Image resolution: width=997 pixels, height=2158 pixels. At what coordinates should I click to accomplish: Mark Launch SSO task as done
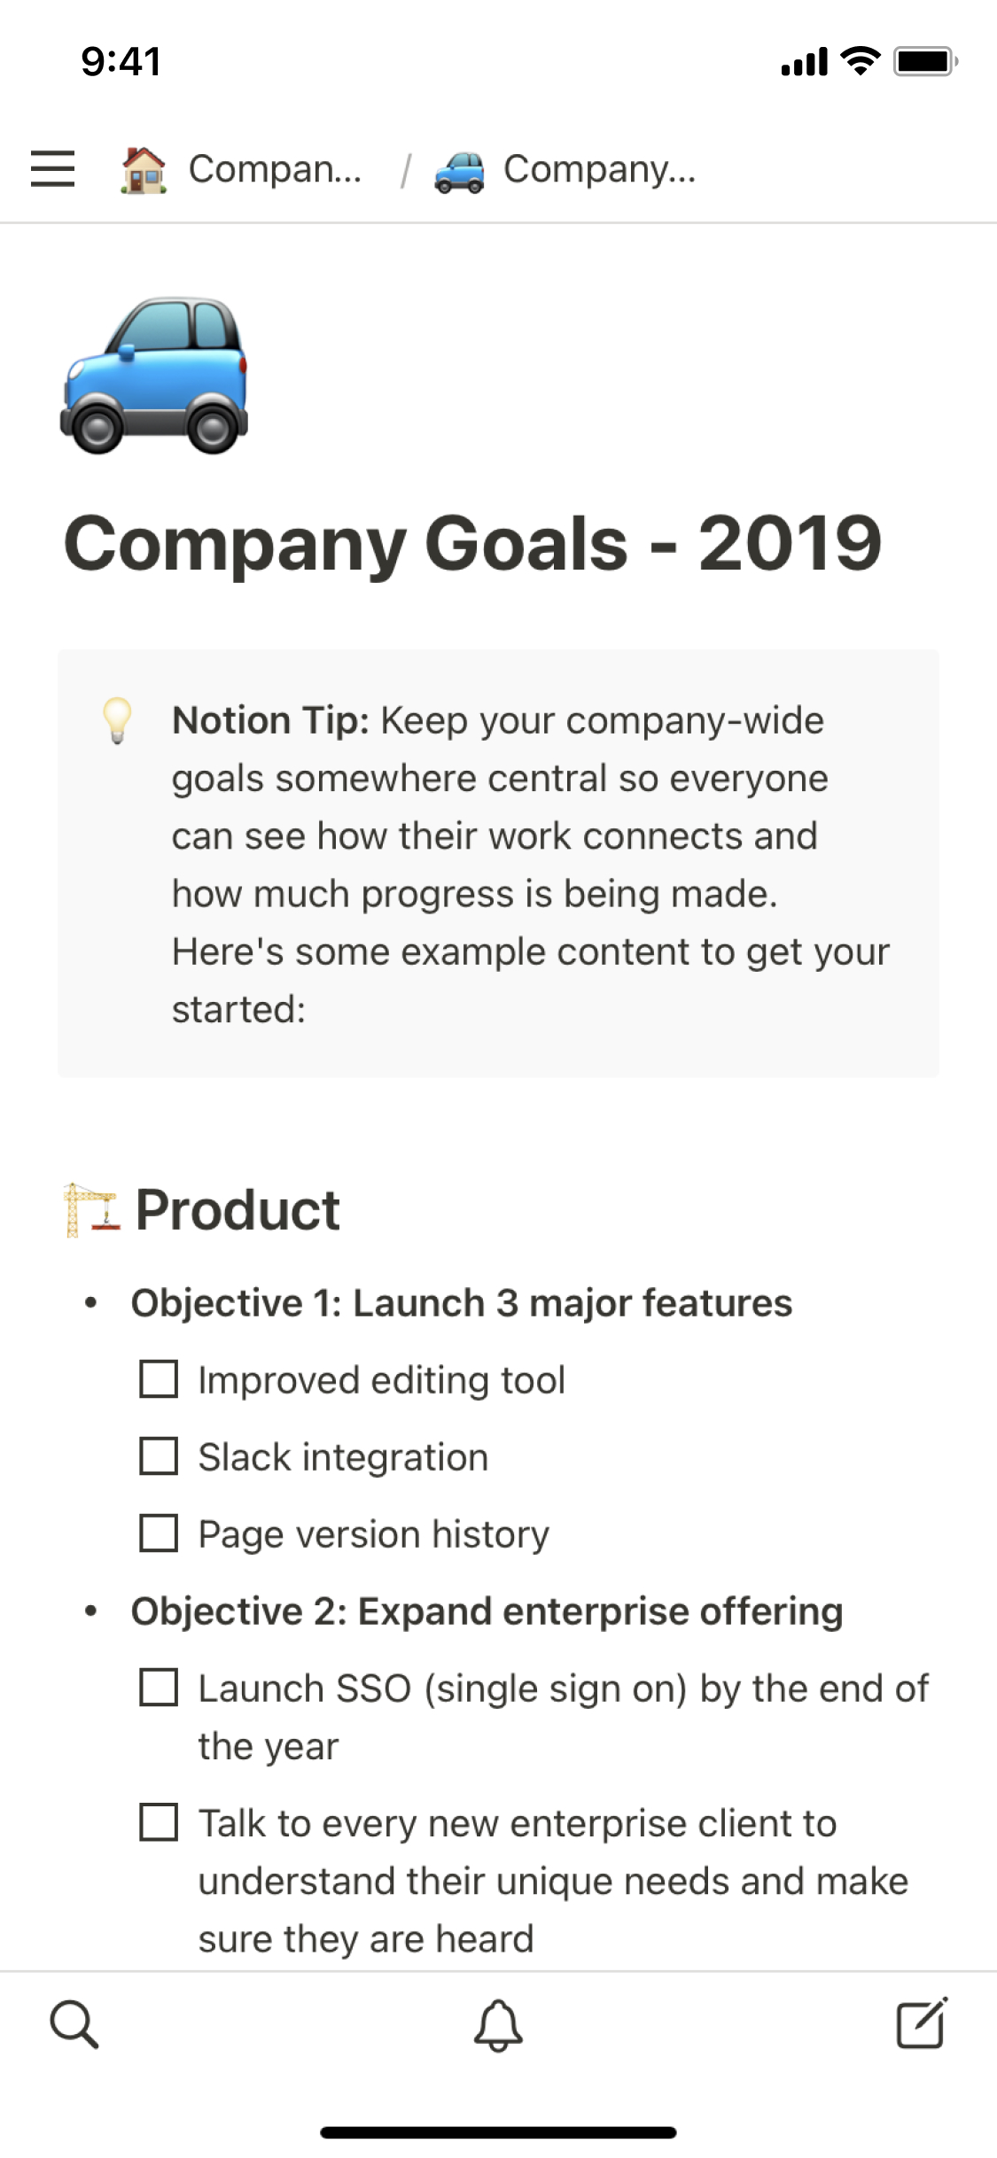pyautogui.click(x=159, y=1688)
